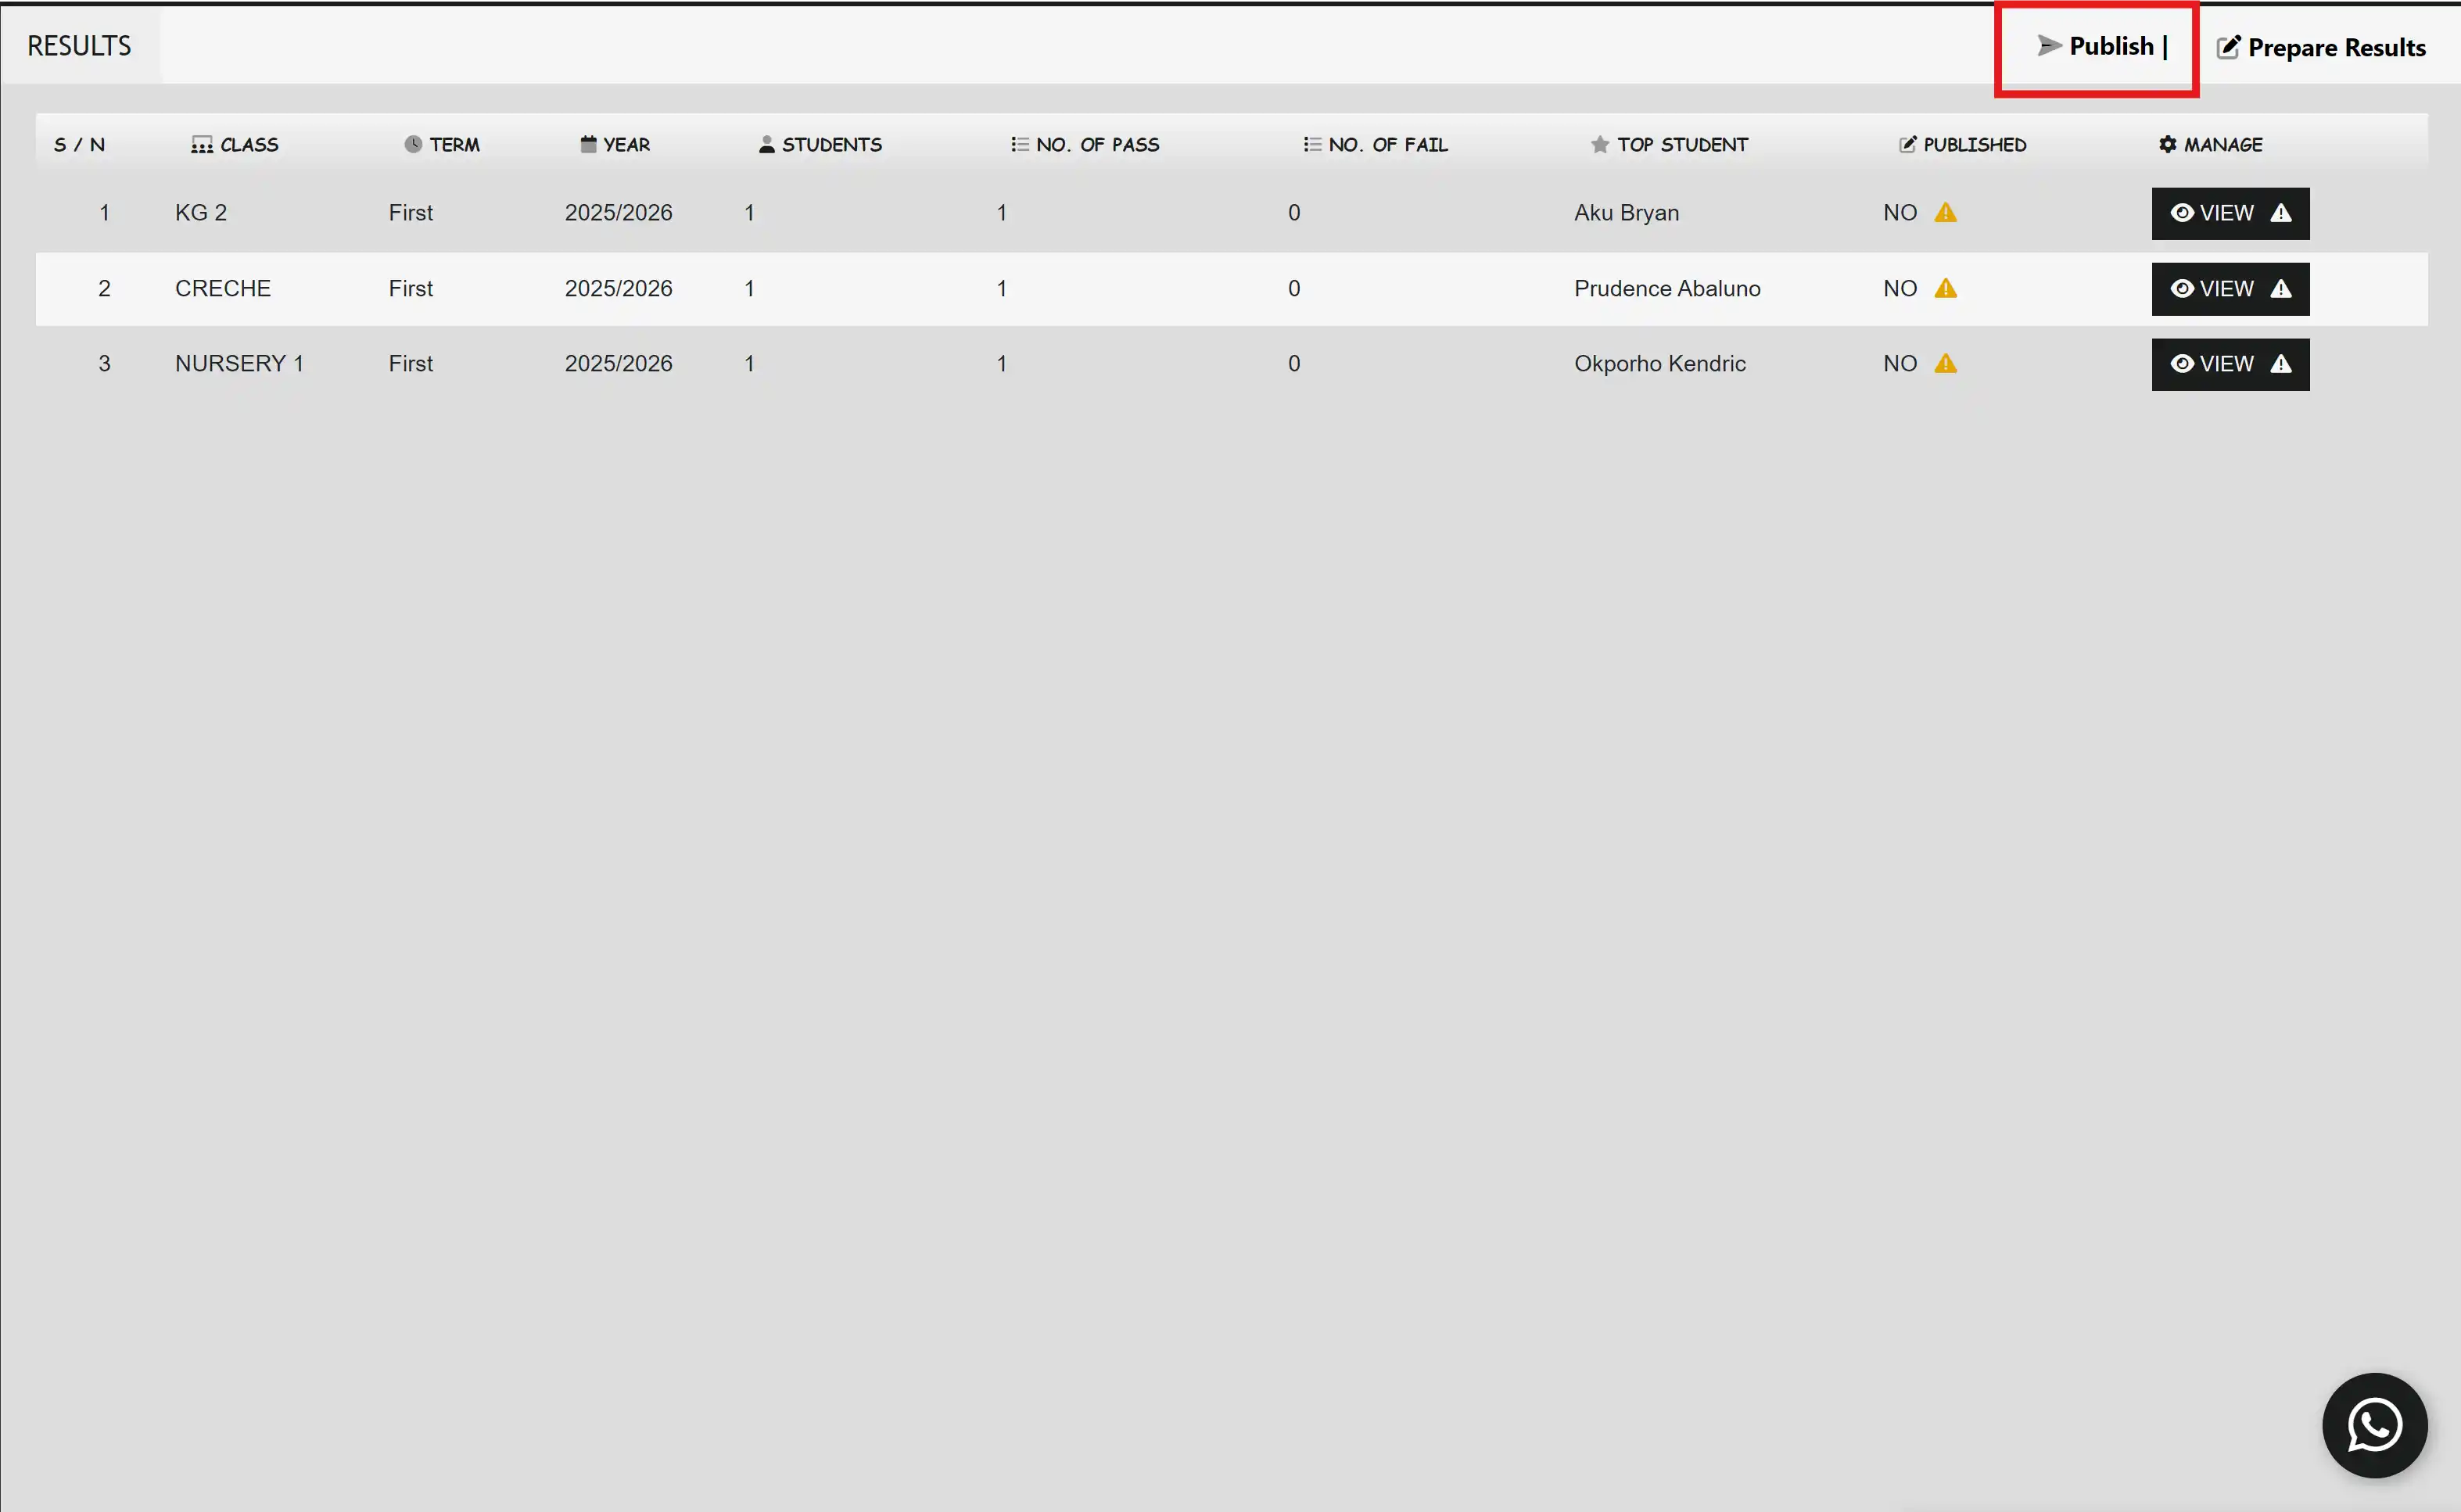Screen dimensions: 2461x1512
Task: Open the Prepare Results page
Action: coord(2320,47)
